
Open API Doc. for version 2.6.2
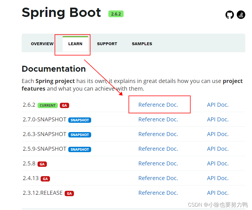218,105
